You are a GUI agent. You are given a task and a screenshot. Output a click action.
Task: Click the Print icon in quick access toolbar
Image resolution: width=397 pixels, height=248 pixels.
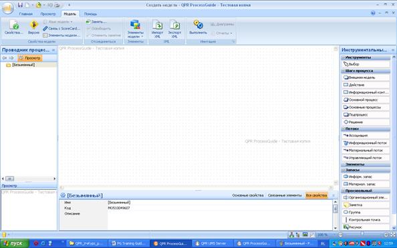click(57, 5)
